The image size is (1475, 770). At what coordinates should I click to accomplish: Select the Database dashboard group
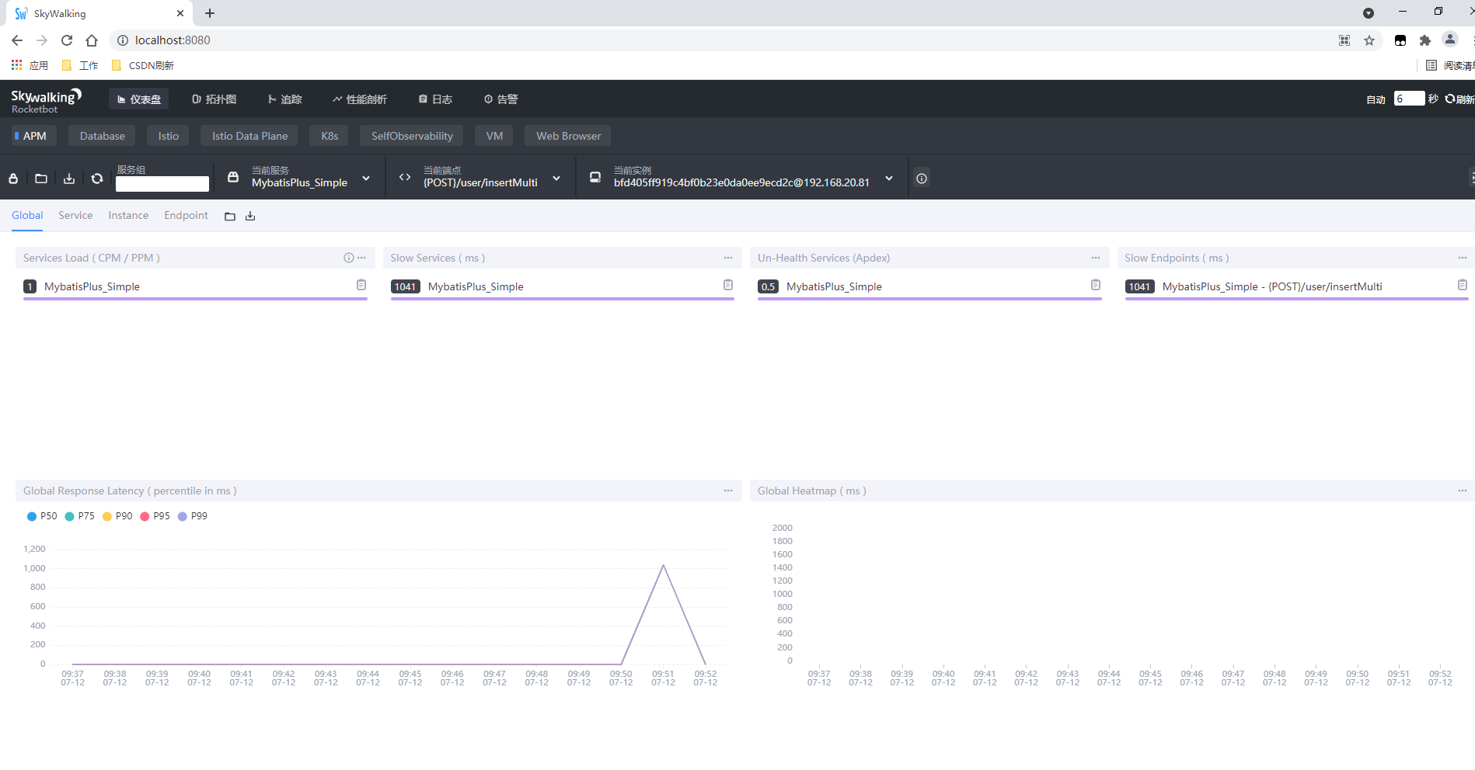(102, 136)
